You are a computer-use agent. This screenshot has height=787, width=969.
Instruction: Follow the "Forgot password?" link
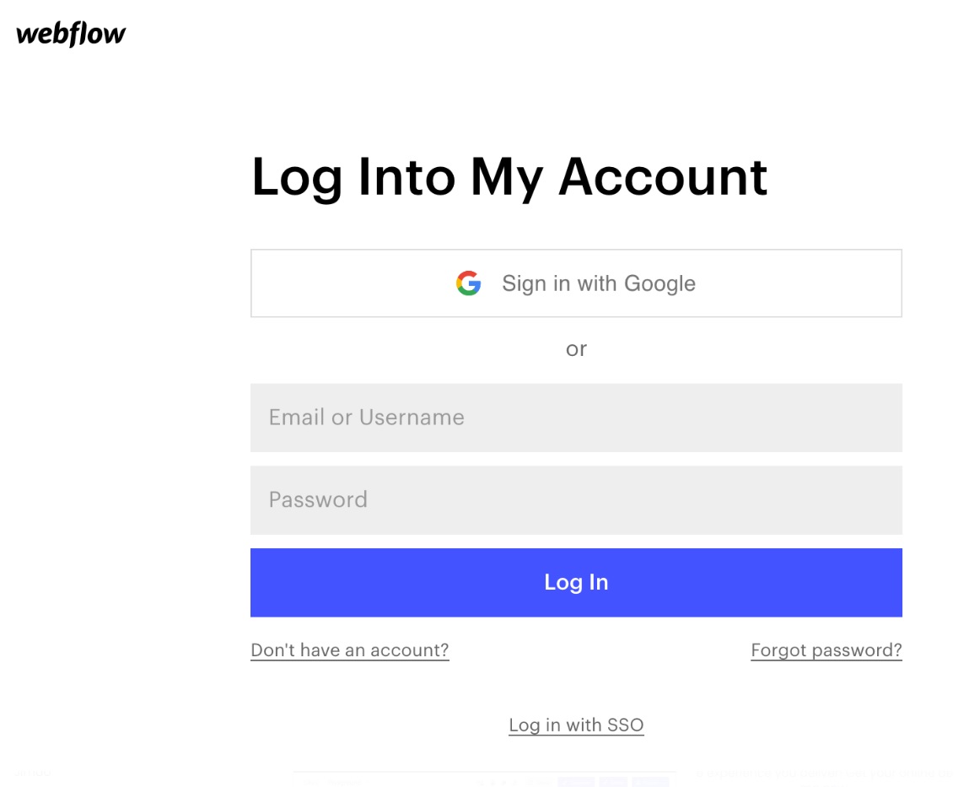tap(826, 650)
